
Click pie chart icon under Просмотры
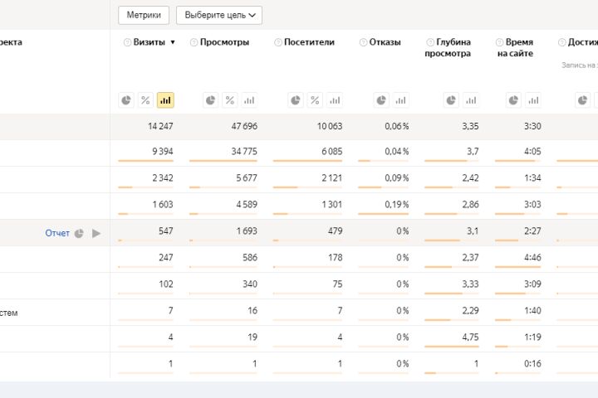tap(211, 100)
